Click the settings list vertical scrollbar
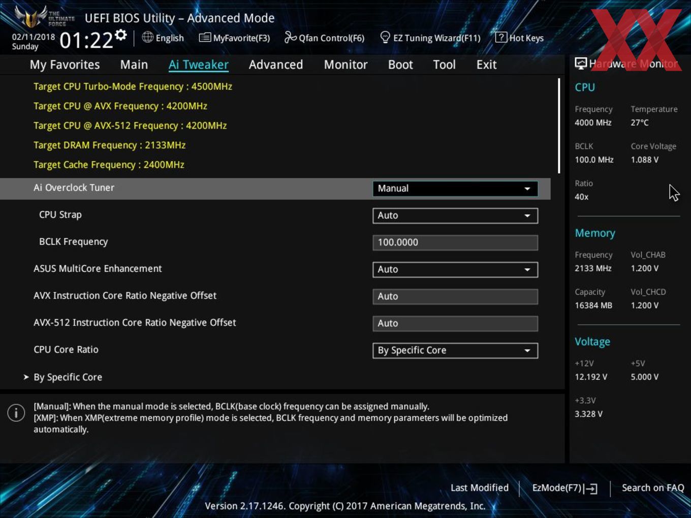Screen dimensions: 691x518 (559, 125)
